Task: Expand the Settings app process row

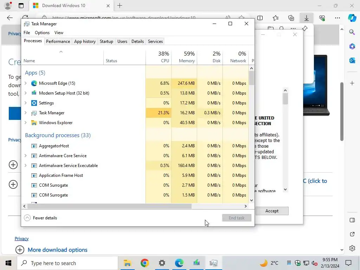Action: click(x=25, y=103)
